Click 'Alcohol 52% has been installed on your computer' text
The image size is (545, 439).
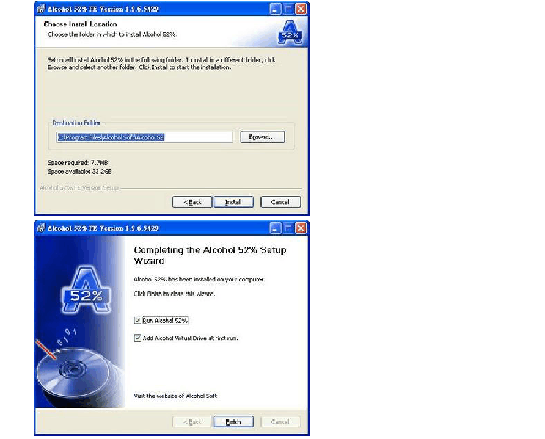point(200,279)
